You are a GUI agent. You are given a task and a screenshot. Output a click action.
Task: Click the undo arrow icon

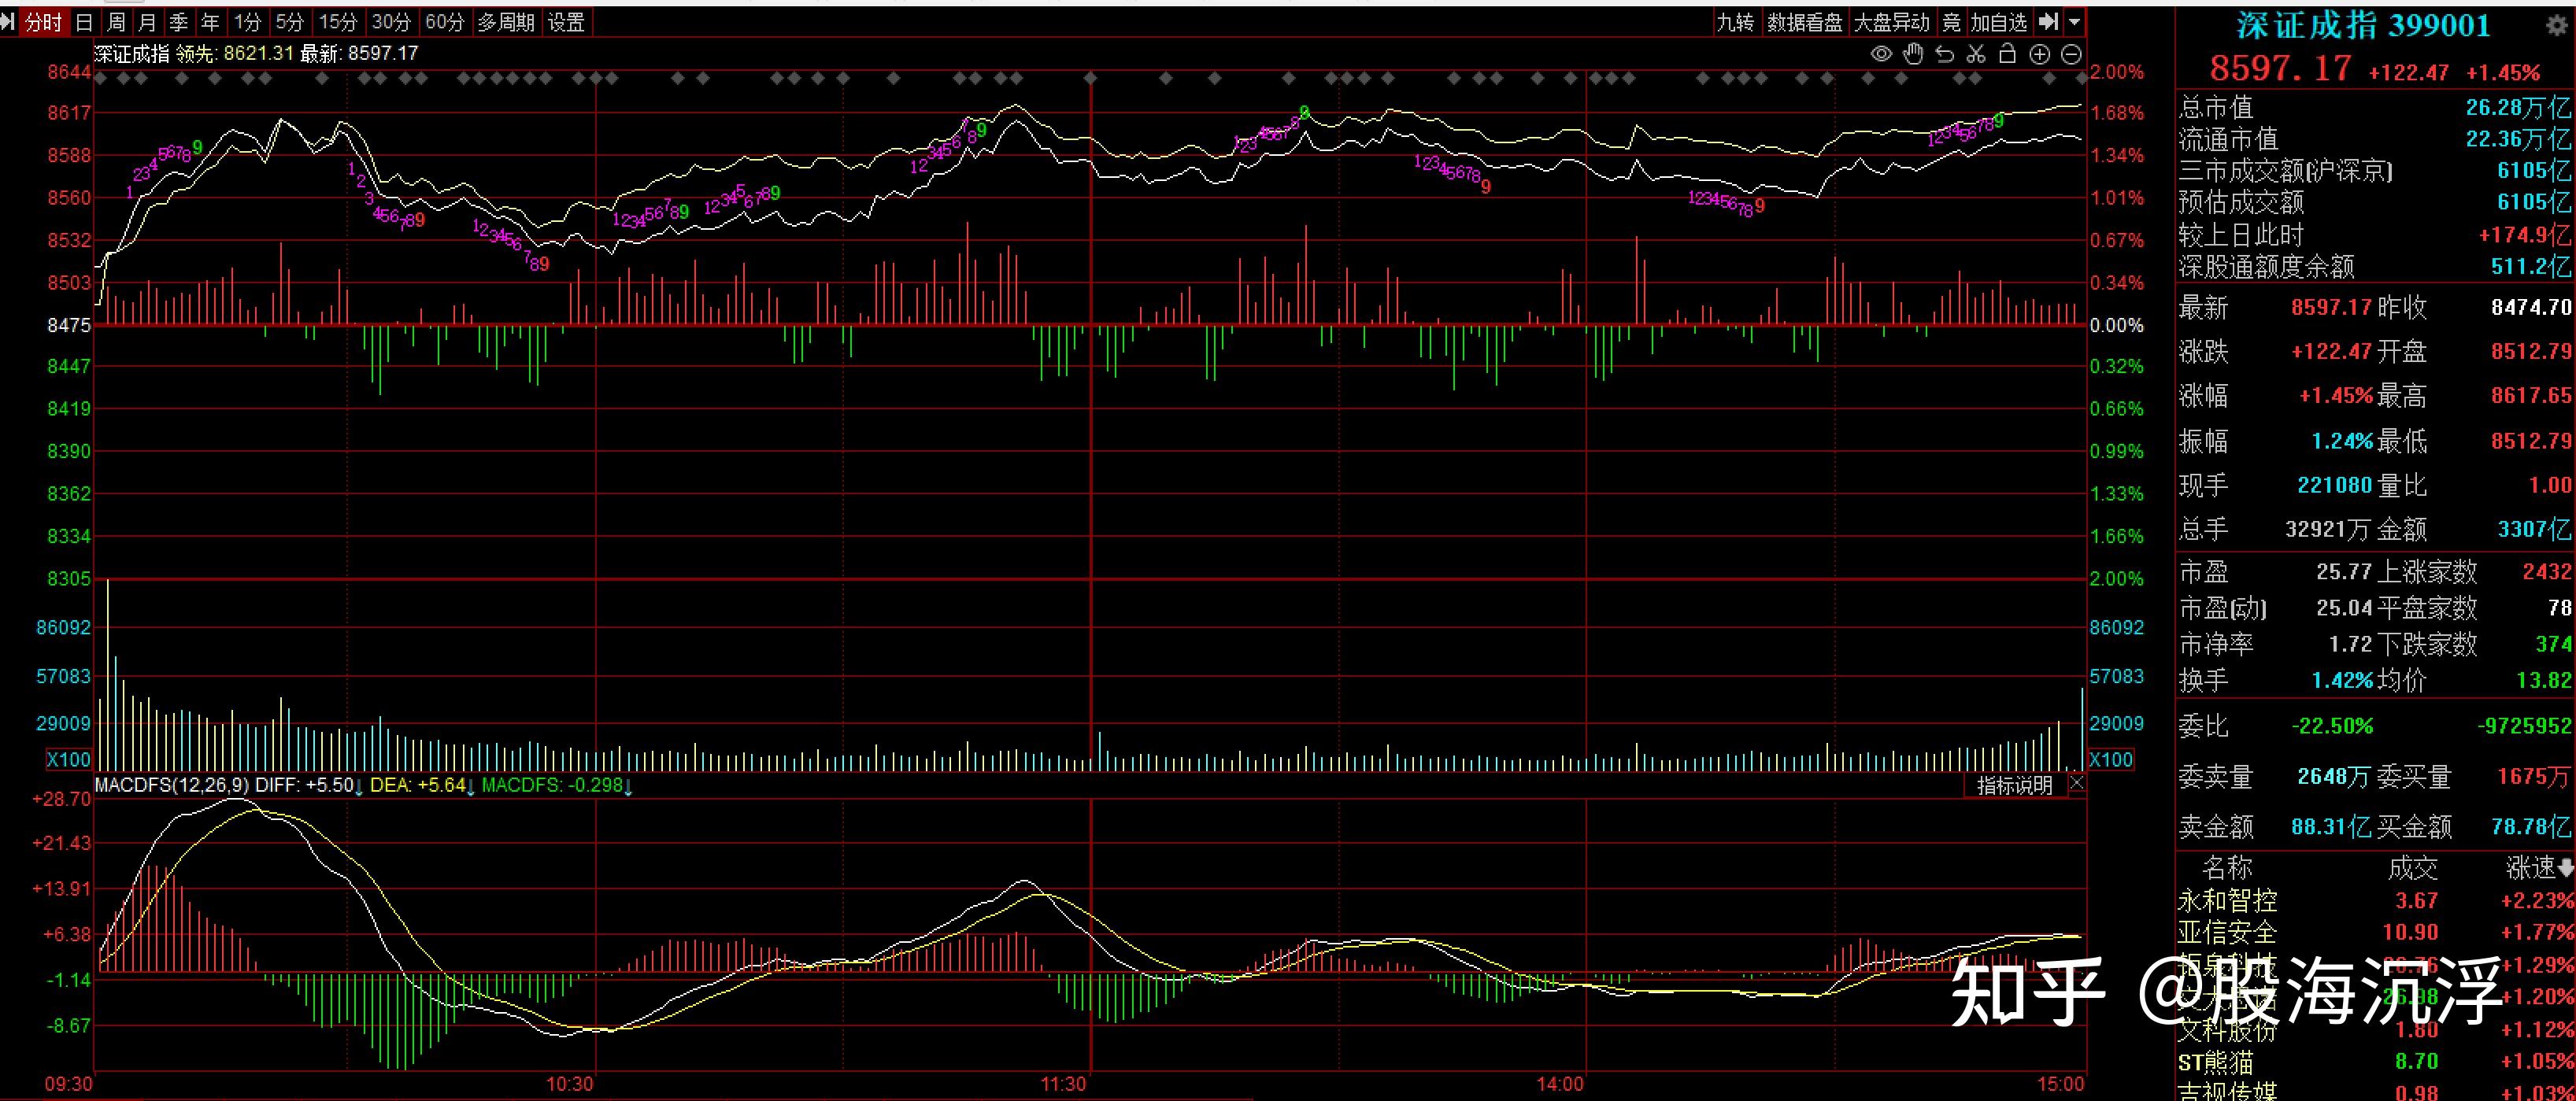1945,54
